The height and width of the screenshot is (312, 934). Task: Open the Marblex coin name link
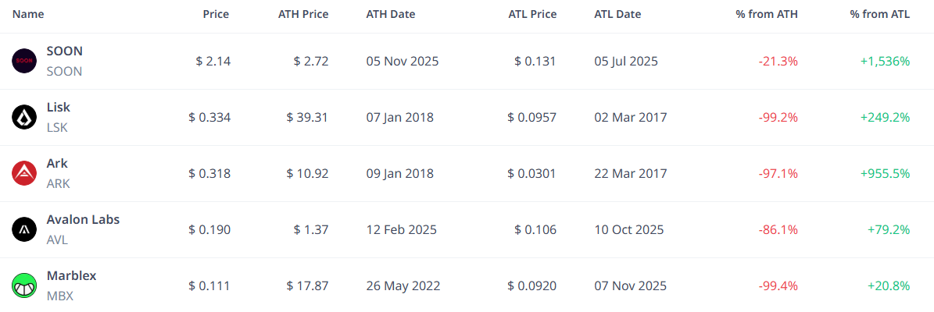coord(72,275)
